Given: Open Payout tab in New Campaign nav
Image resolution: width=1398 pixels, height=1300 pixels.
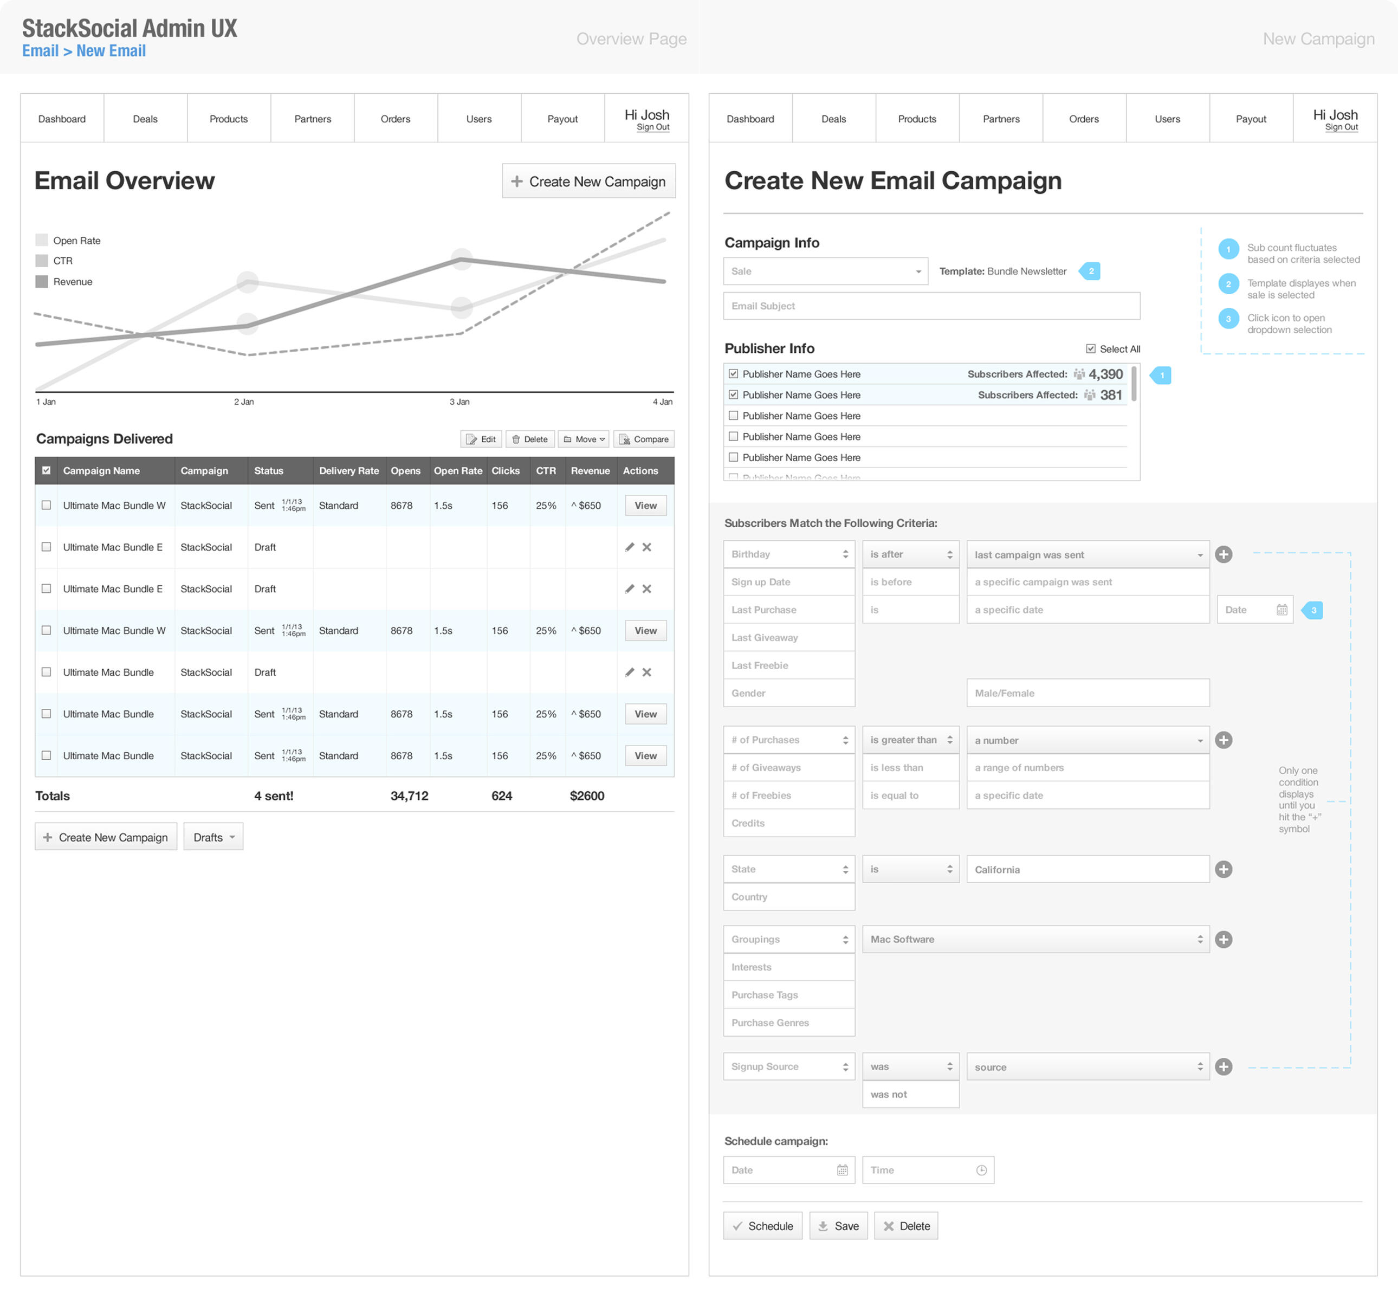Looking at the screenshot, I should point(1251,119).
